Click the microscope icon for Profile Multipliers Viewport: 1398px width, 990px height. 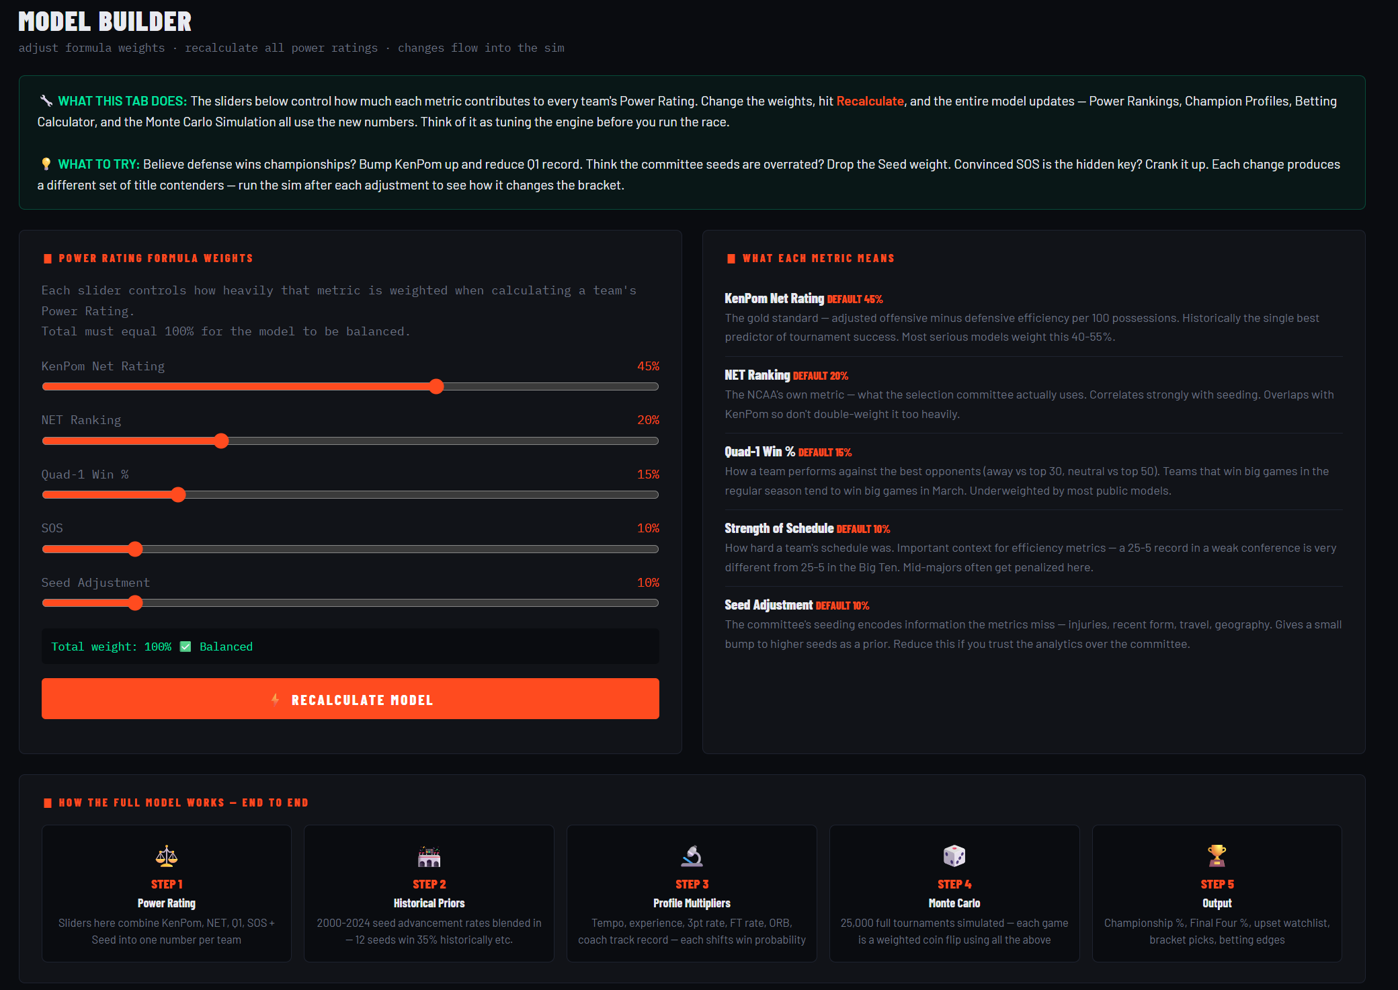[x=692, y=856]
